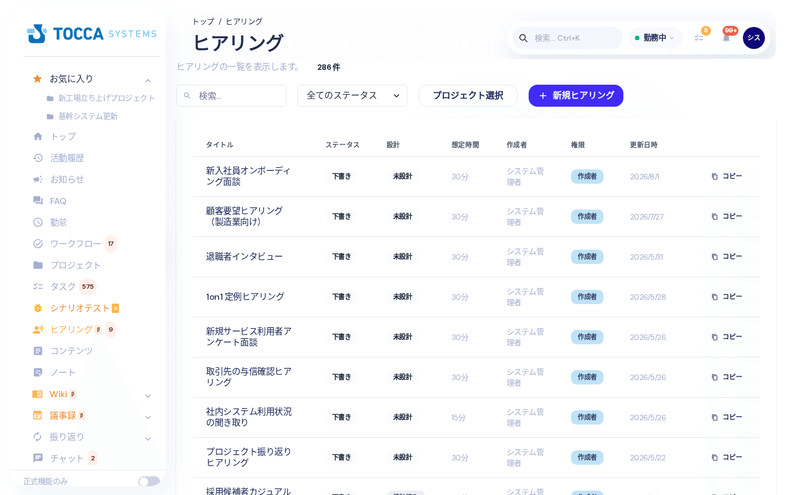
Task: Click the chat bubbles icon for FAQ
Action: click(x=38, y=201)
